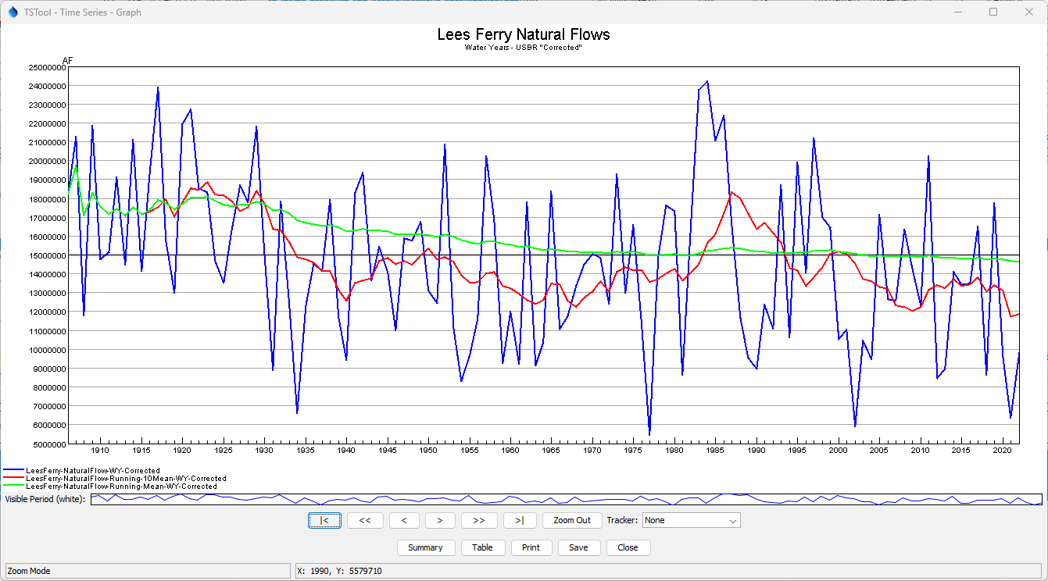Jump to end of period button

click(x=520, y=520)
